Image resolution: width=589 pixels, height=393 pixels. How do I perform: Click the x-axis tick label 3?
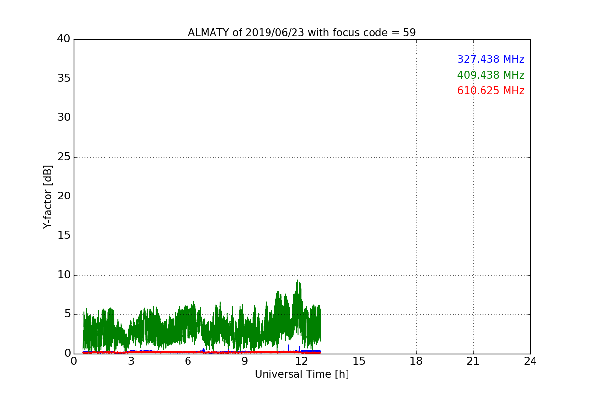coord(131,361)
